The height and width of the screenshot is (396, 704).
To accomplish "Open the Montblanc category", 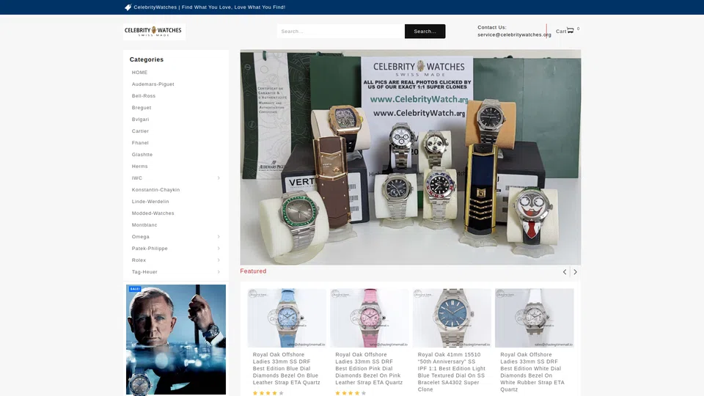I will 144,225.
